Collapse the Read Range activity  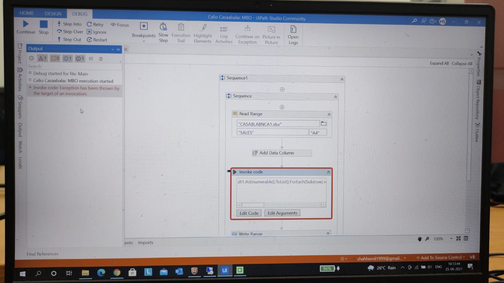point(329,114)
